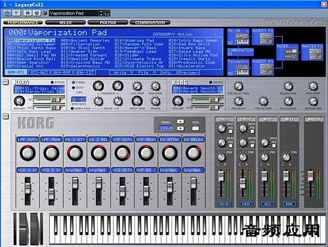This screenshot has height=247, width=328.
Task: Click the plugin power button in host toolbar
Action: tap(7, 13)
